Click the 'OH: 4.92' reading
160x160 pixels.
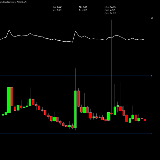(109, 10)
